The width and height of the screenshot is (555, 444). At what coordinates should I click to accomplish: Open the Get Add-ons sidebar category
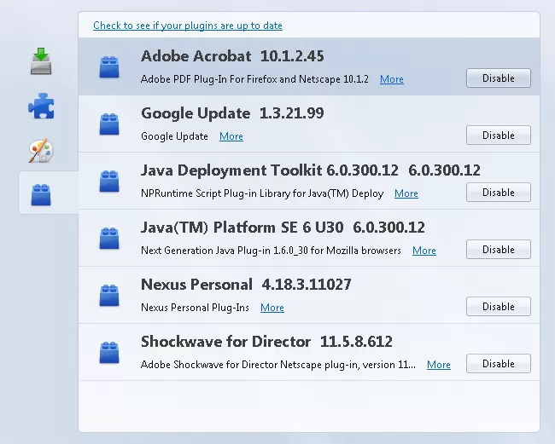[41, 61]
